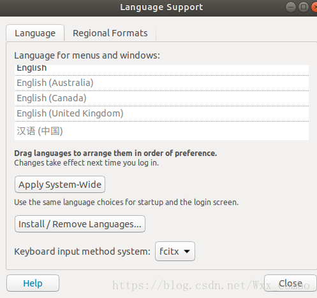Select English (United Kingdom) entry
Image resolution: width=317 pixels, height=298 pixels.
pos(161,113)
